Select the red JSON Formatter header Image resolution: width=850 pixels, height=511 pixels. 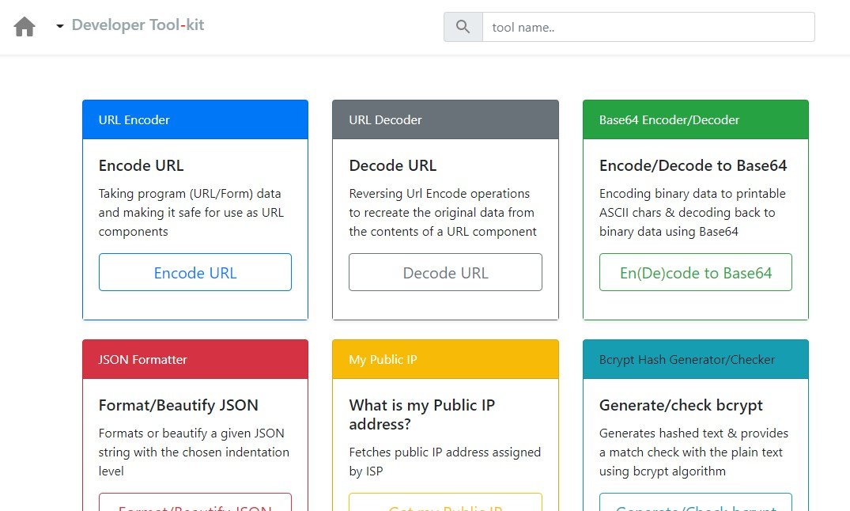click(195, 360)
